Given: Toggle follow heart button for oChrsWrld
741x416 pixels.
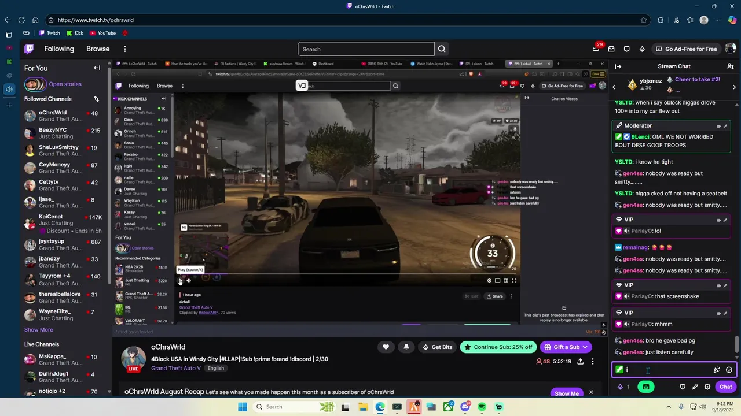Looking at the screenshot, I should 386,347.
